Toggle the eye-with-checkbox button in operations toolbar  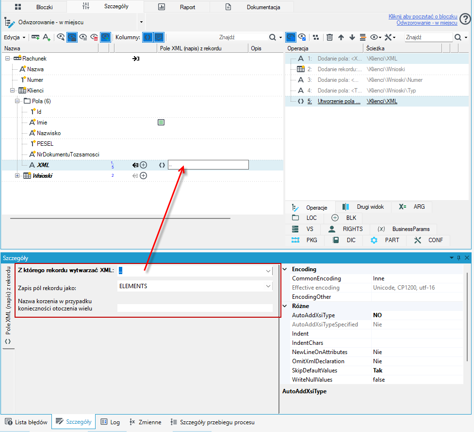click(x=302, y=37)
